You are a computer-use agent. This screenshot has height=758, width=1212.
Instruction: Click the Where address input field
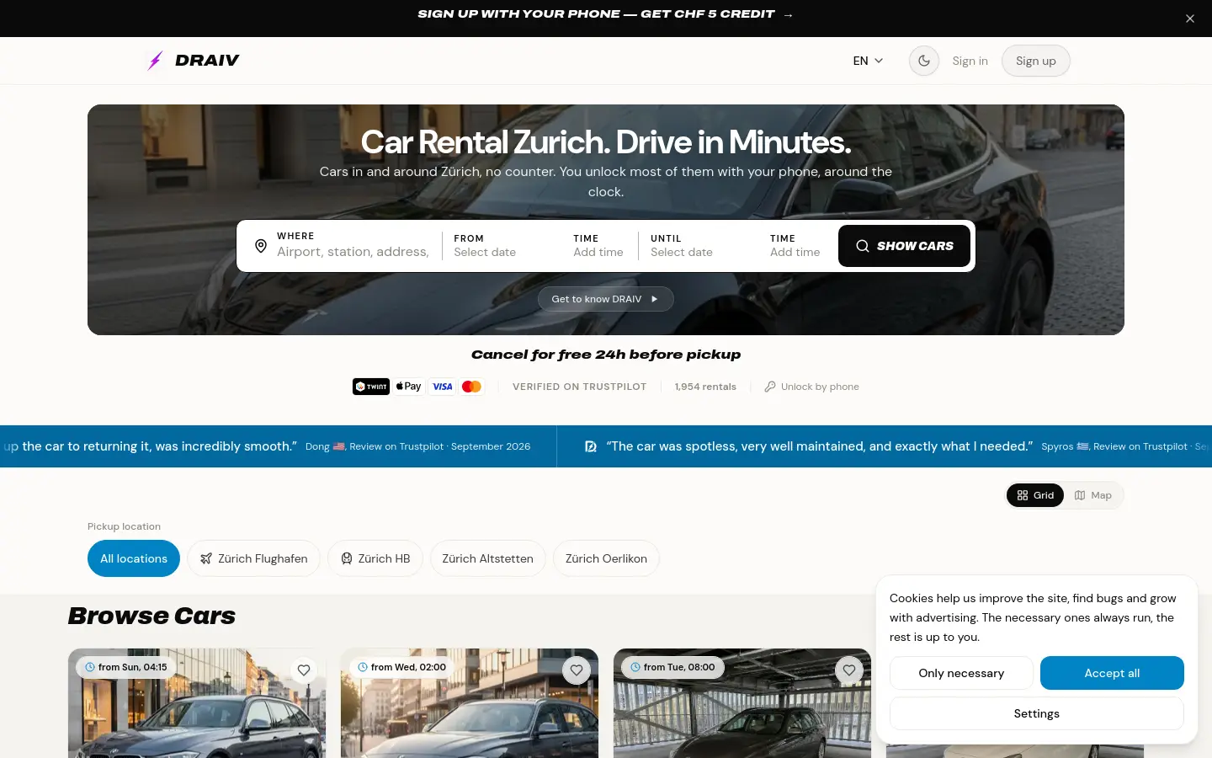coord(353,252)
